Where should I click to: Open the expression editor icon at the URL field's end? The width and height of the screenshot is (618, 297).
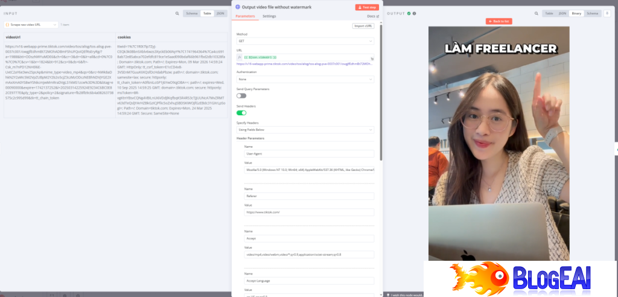pos(372,59)
